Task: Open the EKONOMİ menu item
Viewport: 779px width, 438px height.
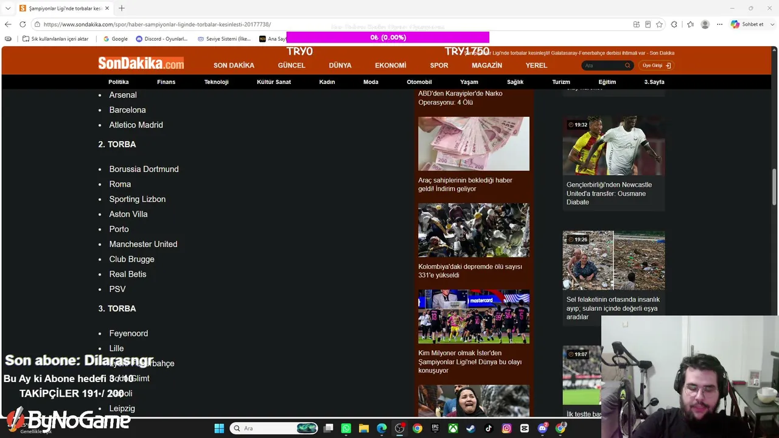Action: pyautogui.click(x=391, y=65)
